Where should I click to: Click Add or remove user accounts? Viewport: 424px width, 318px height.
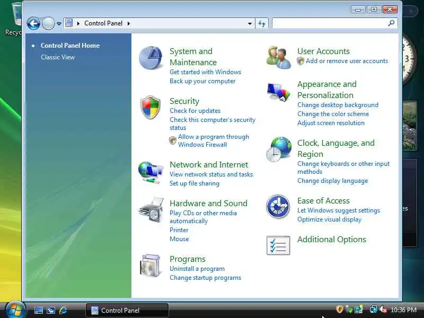[x=347, y=61]
